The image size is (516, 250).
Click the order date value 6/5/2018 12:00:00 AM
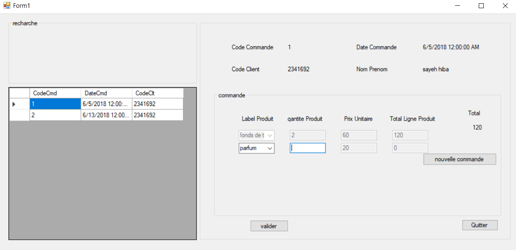click(x=451, y=47)
